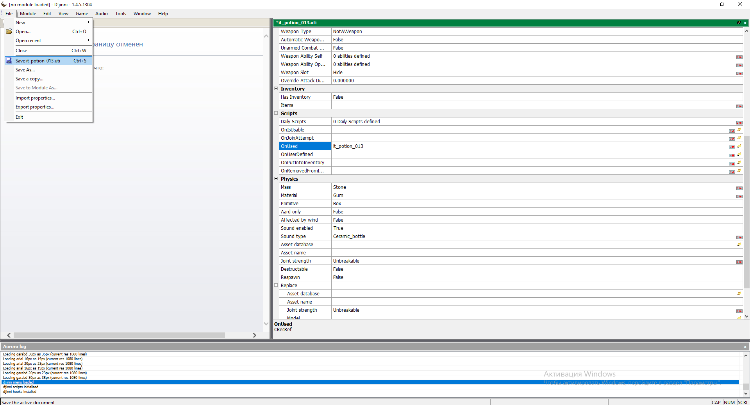Browse script file for OnRemovedFromI...
This screenshot has height=405, width=750.
click(739, 171)
